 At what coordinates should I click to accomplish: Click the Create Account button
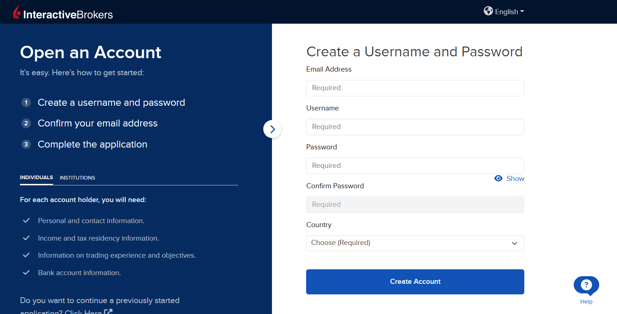(x=415, y=282)
